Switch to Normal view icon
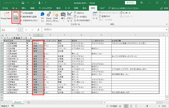 (126, 106)
